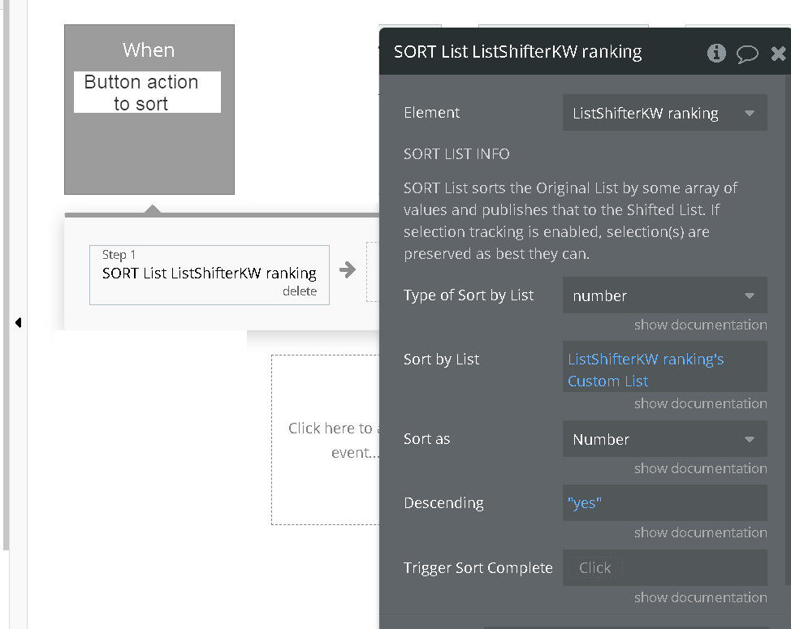Click the property panel vertical scrollbar
The height and width of the screenshot is (629, 791).
click(x=788, y=330)
